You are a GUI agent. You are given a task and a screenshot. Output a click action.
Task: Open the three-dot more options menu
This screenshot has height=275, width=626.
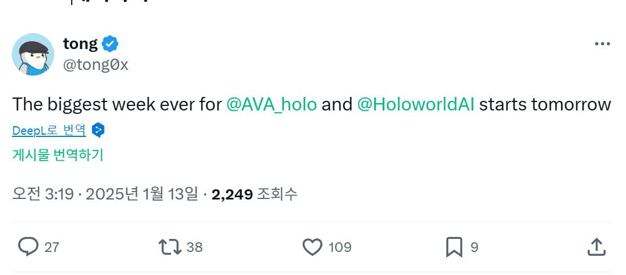[602, 44]
